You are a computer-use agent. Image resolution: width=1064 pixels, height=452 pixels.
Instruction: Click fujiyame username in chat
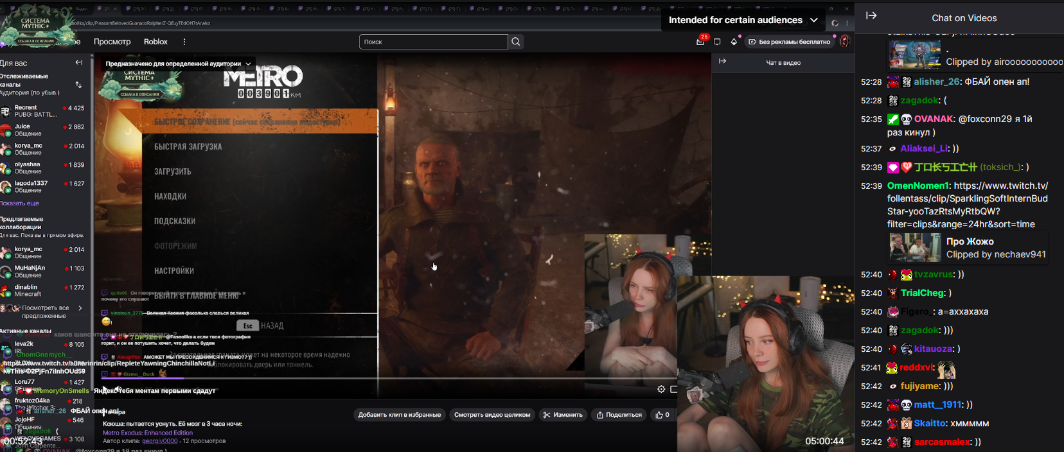pos(920,386)
